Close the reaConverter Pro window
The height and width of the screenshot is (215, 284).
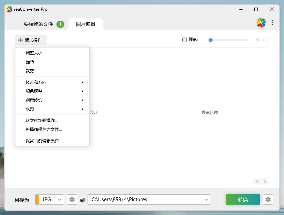[x=272, y=9]
